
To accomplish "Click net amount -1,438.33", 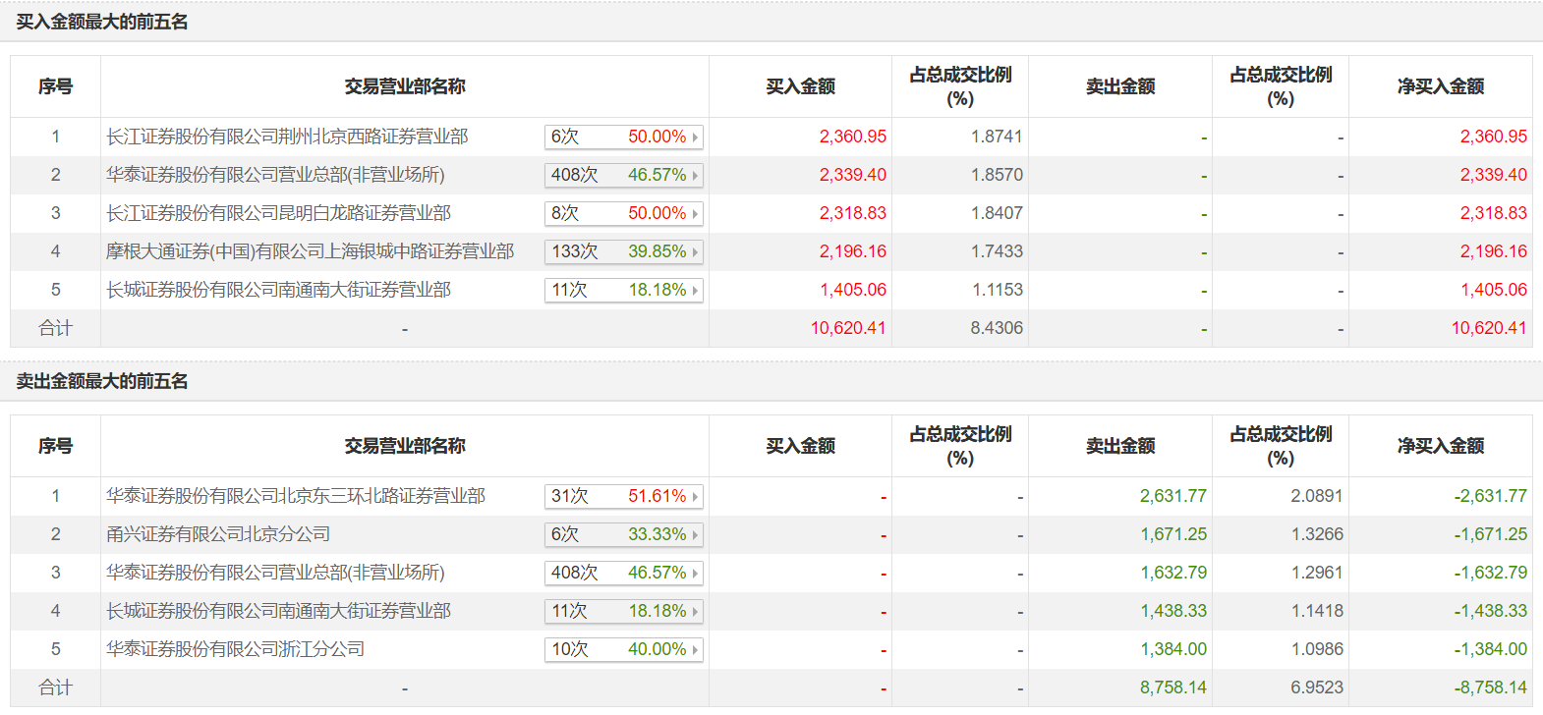I will 1490,611.
